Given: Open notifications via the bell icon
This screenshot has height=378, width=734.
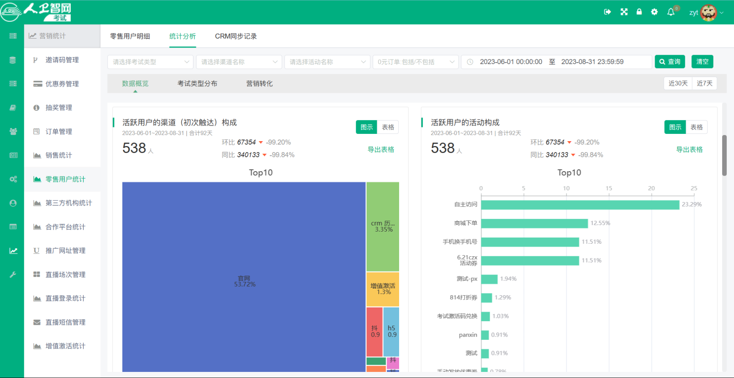Looking at the screenshot, I should (x=671, y=12).
